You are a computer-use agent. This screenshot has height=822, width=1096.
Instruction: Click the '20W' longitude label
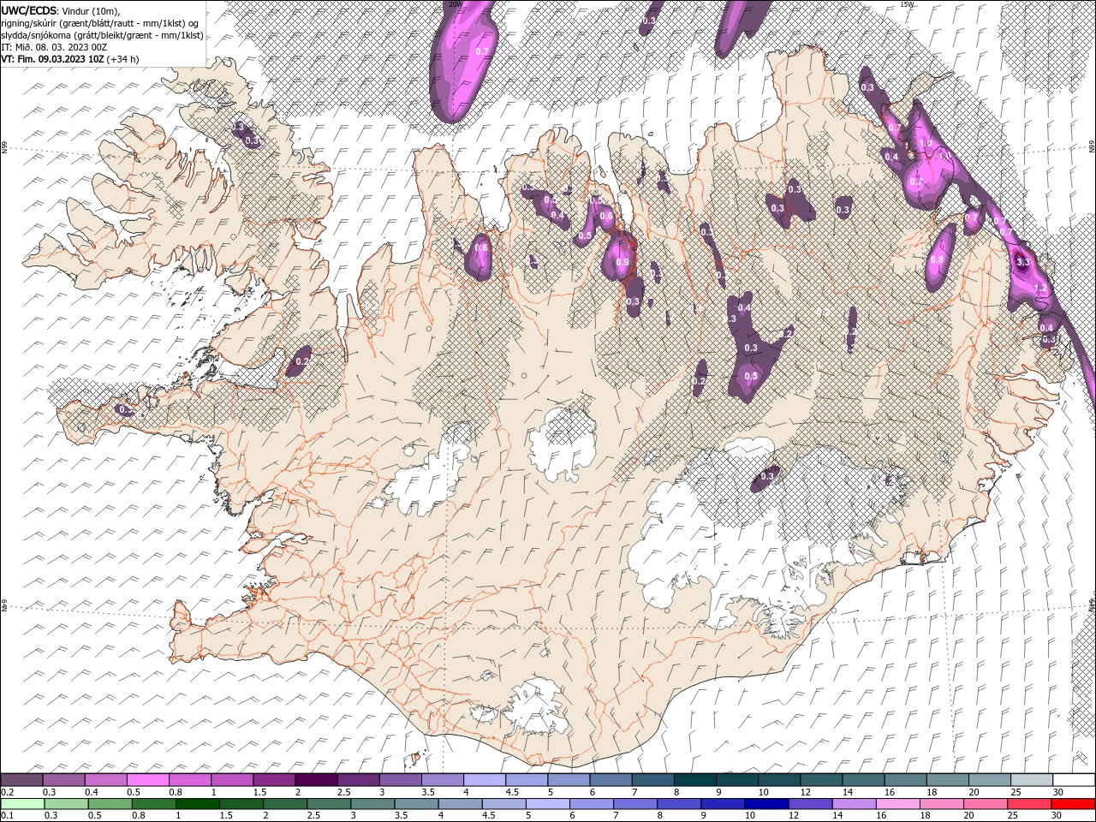tap(456, 4)
